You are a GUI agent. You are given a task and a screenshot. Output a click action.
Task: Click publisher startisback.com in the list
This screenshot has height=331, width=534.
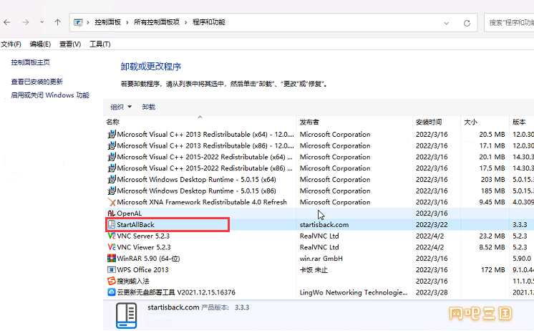[x=324, y=225]
